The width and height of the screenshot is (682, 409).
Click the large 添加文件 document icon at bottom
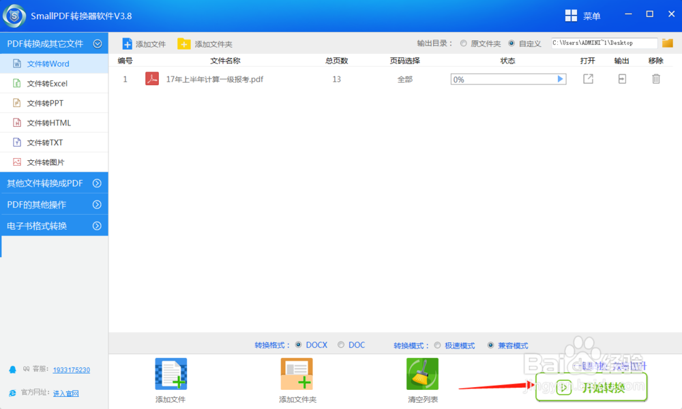tap(171, 374)
